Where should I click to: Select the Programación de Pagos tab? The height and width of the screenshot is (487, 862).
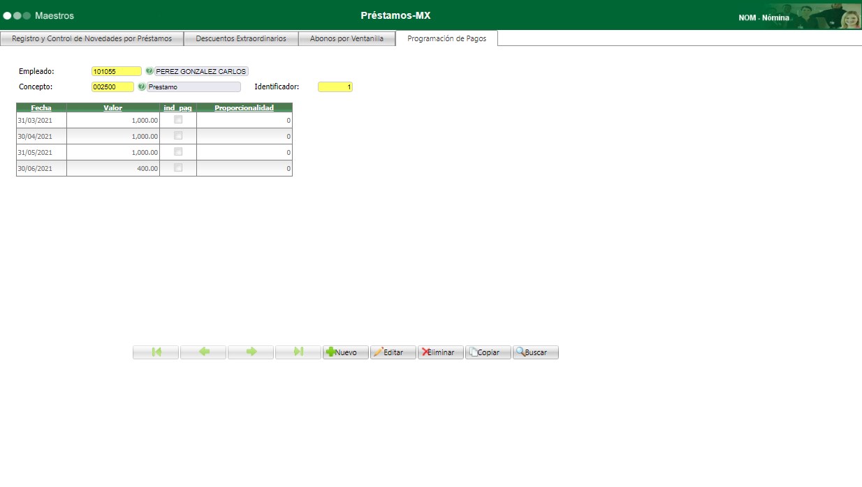click(x=446, y=39)
